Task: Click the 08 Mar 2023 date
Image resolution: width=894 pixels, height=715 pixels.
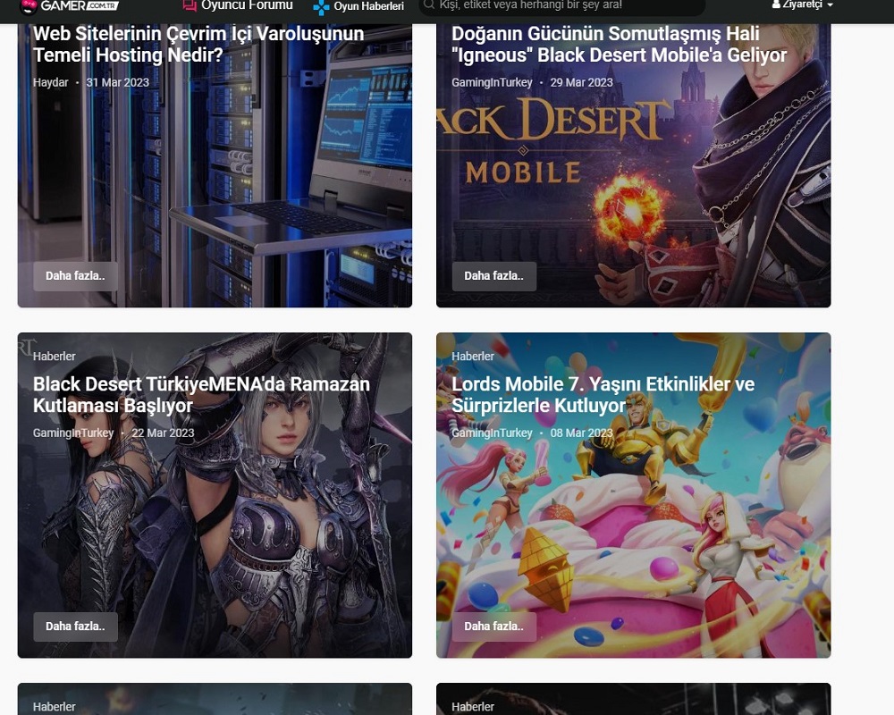Action: pos(582,433)
